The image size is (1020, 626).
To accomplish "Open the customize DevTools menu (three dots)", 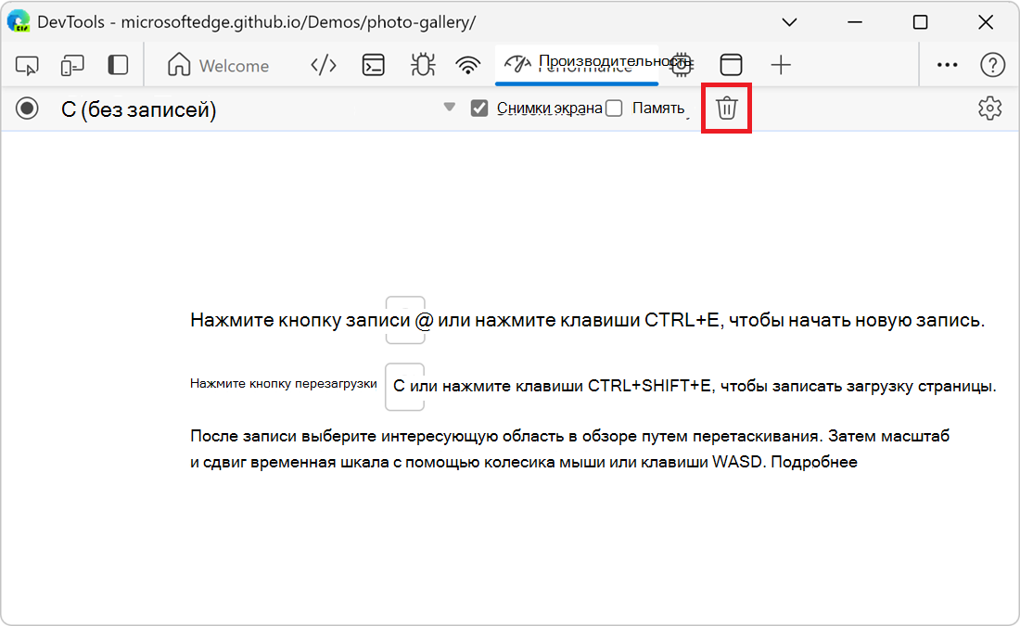I will coord(947,65).
